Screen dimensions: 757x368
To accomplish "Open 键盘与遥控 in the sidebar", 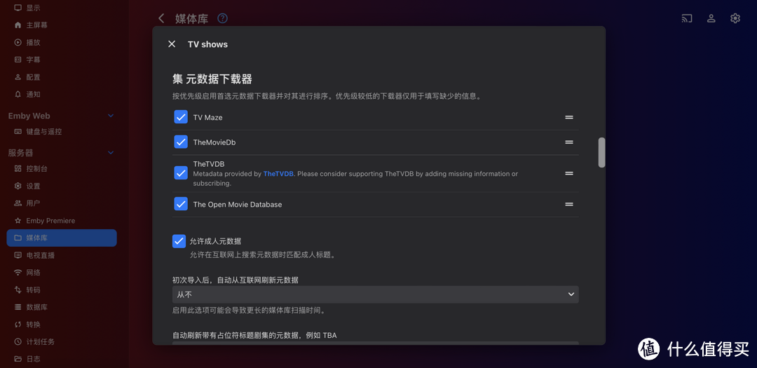I will [44, 131].
